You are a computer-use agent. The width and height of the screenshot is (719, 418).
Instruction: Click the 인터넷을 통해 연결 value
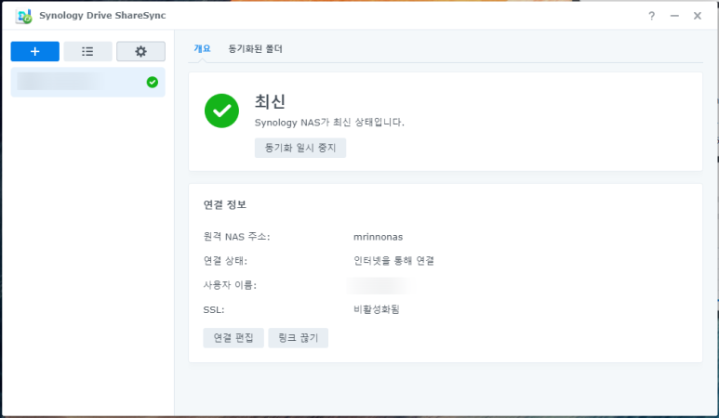click(x=393, y=261)
